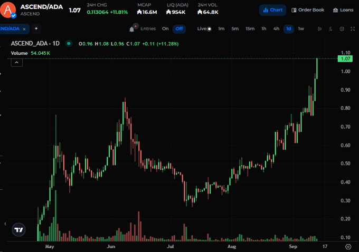Click the 24H VOL 64.8K value
This screenshot has width=359, height=252.
tap(208, 12)
